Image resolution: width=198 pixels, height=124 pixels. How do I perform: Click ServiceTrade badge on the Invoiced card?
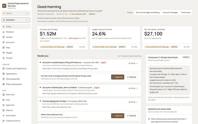(x=53, y=47)
